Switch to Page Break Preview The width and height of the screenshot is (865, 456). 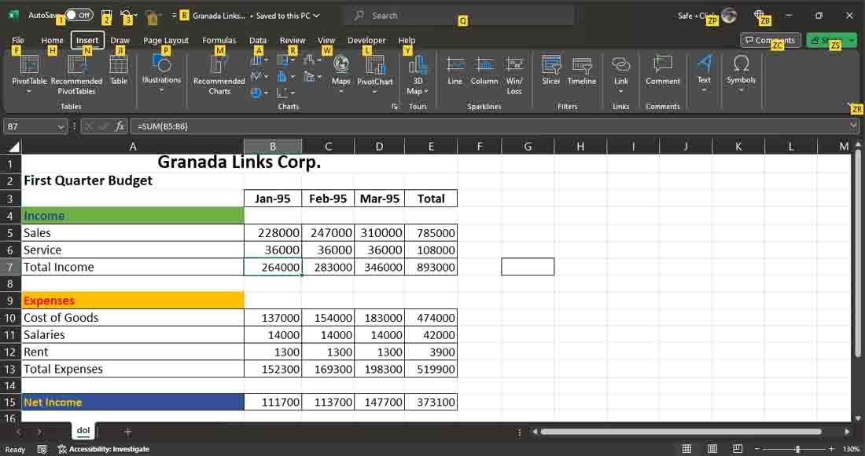click(738, 449)
